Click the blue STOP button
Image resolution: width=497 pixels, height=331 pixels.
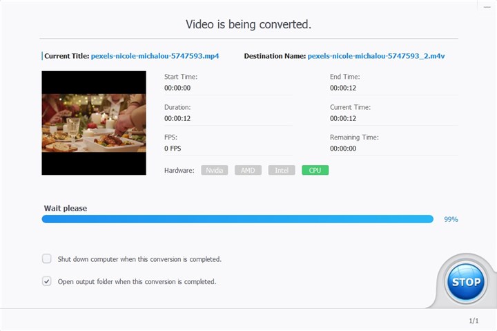tap(466, 281)
